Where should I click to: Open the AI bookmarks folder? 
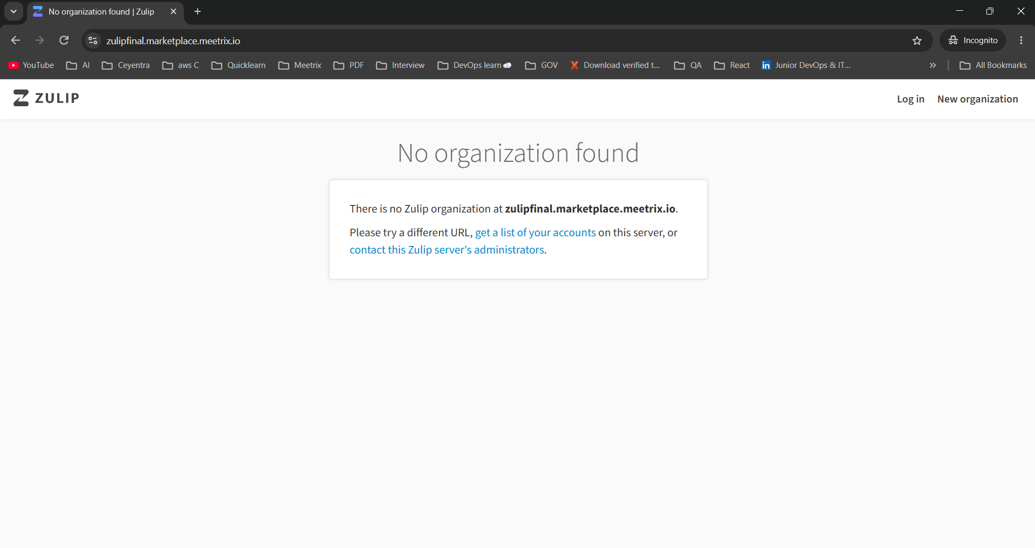(x=78, y=65)
